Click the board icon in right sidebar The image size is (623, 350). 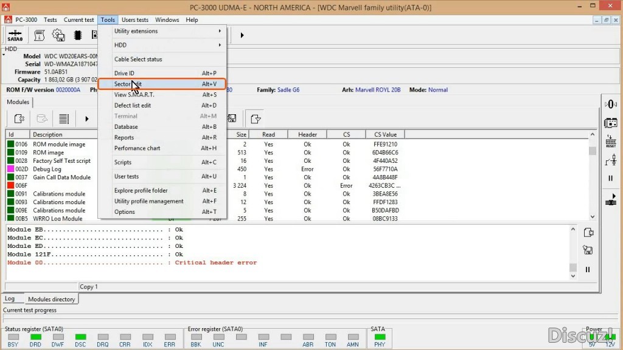[611, 123]
